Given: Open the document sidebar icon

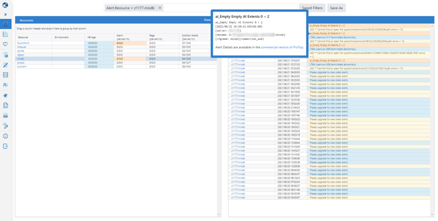Looking at the screenshot, I should click(5, 106).
